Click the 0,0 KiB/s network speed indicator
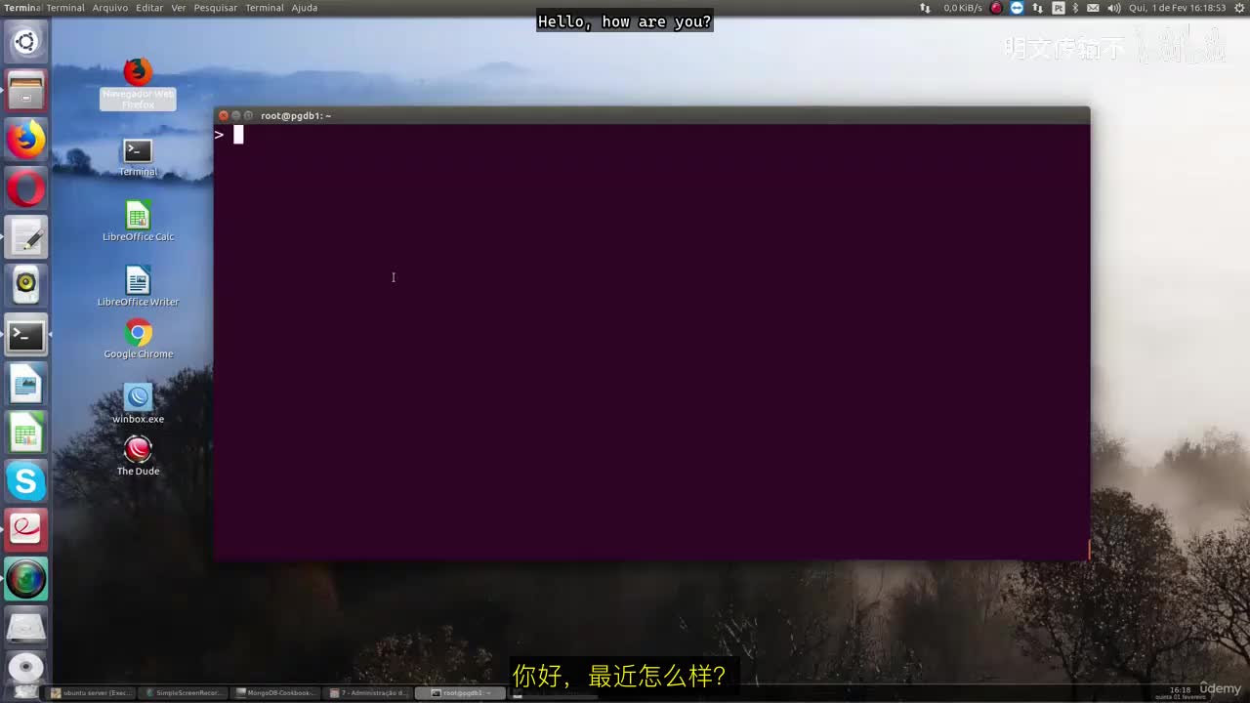Viewport: 1250px width, 703px height. click(x=963, y=8)
